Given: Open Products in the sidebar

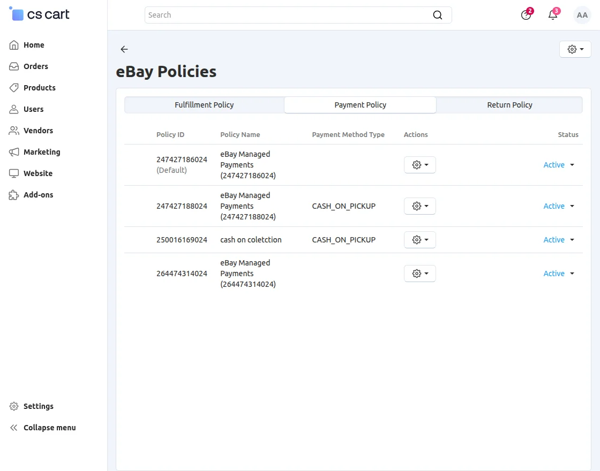Looking at the screenshot, I should tap(40, 88).
